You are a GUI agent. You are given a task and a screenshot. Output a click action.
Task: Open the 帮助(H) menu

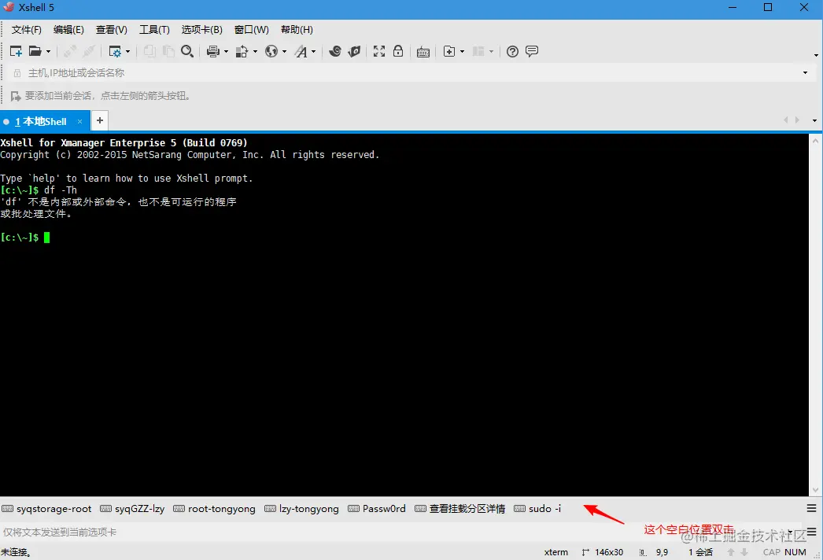(x=297, y=29)
